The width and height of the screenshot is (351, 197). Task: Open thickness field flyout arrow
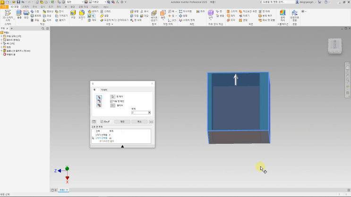tap(149, 113)
